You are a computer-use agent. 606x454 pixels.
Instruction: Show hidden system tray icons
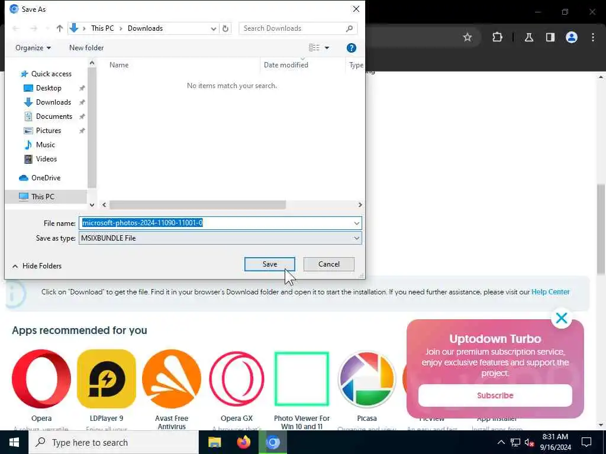(501, 442)
